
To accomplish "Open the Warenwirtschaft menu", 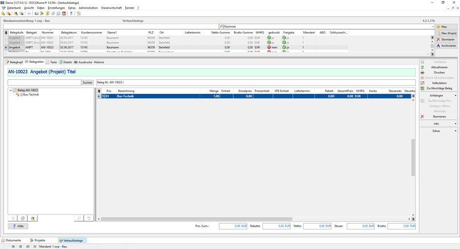I will pyautogui.click(x=111, y=8).
